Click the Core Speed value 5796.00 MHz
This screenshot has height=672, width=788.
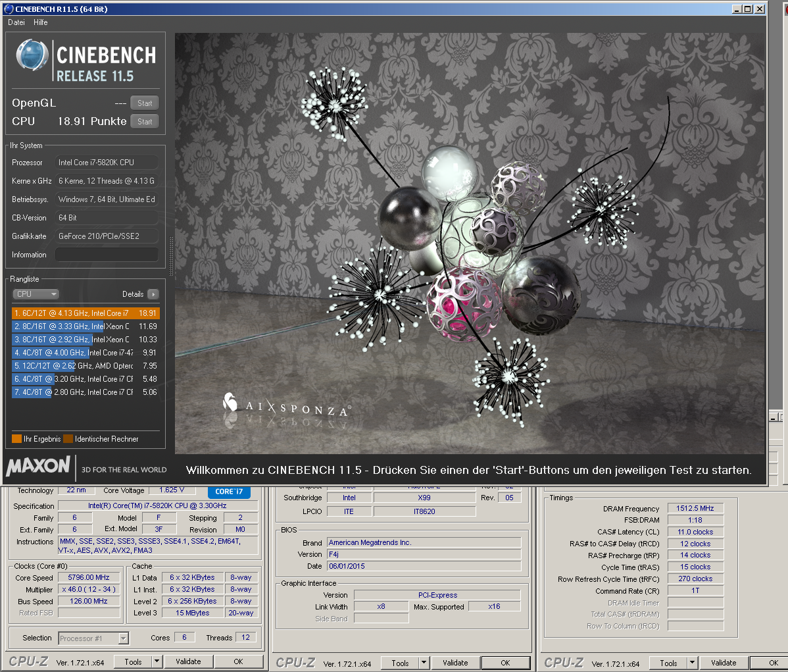(x=89, y=577)
